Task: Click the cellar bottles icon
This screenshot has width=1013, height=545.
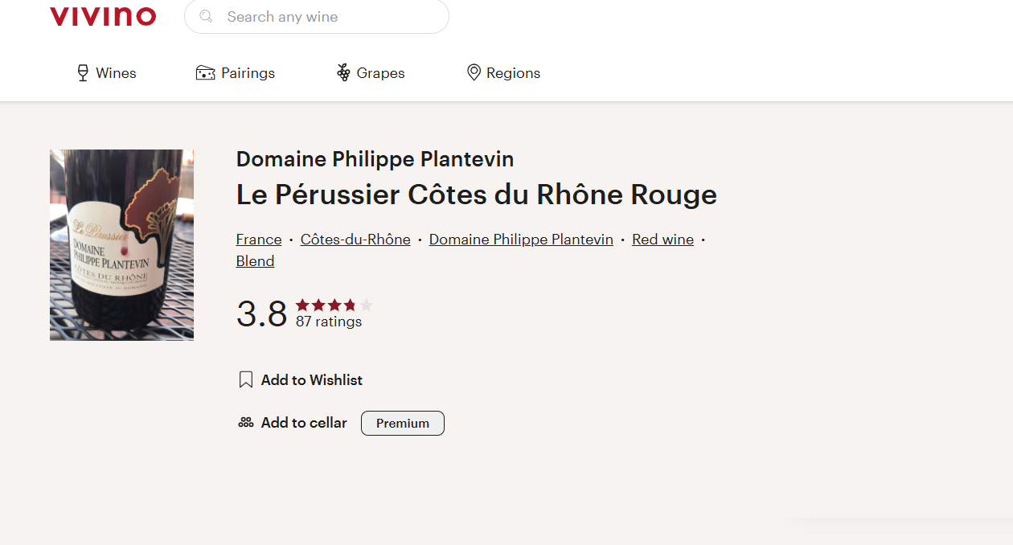Action: click(x=246, y=422)
